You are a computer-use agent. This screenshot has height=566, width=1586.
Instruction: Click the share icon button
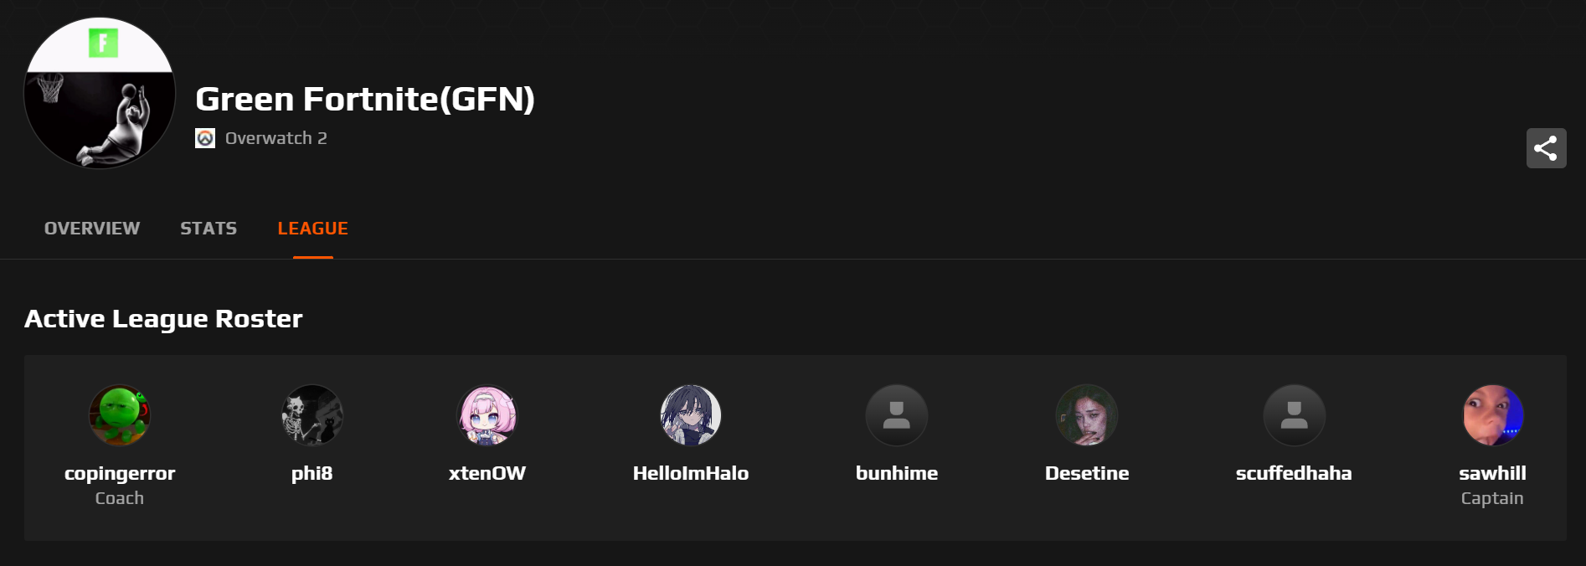(x=1546, y=148)
